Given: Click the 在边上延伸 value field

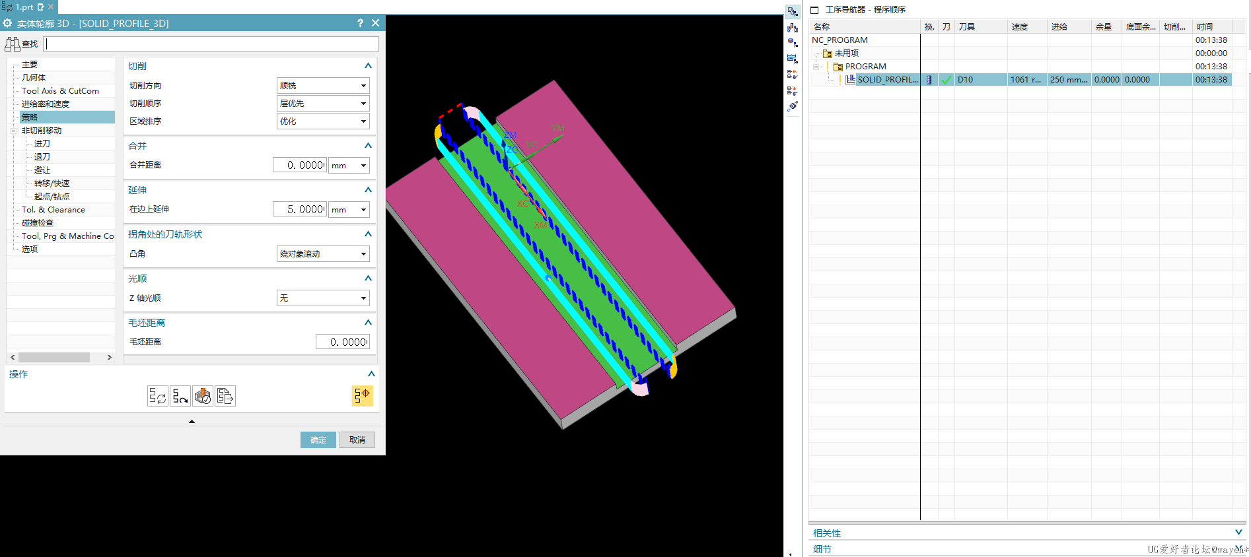Looking at the screenshot, I should tap(300, 210).
